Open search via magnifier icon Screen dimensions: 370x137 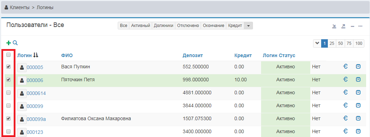pos(15,43)
